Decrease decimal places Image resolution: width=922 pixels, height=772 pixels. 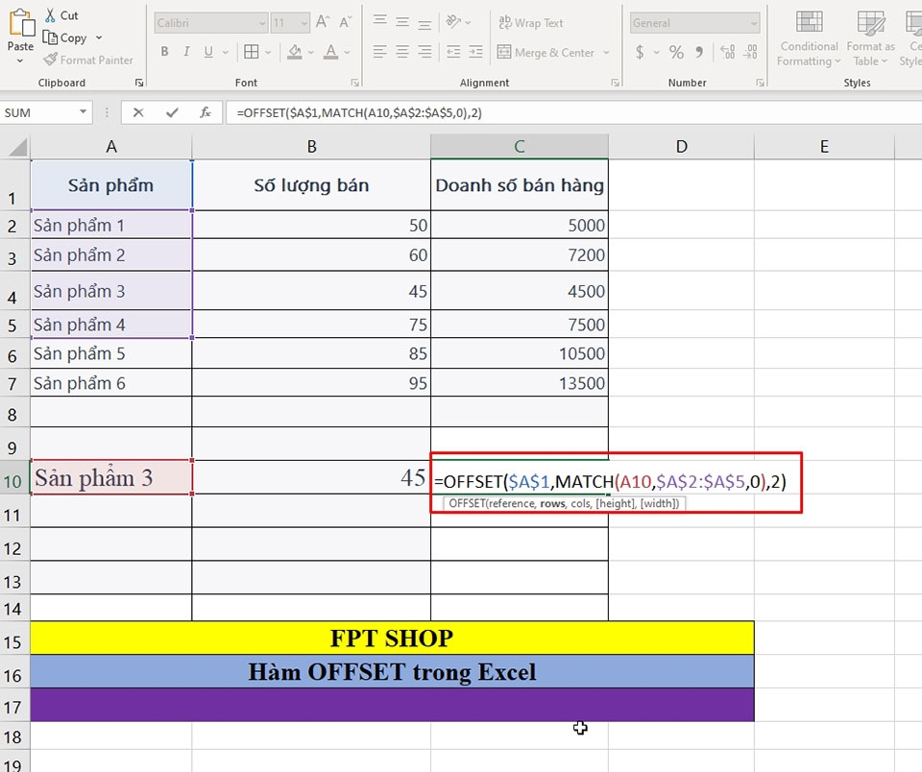point(750,52)
